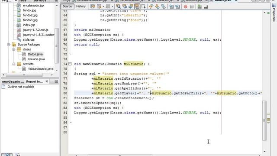Stop macro recording with gray square icon
Viewport: 277px width, 156px height.
click(192, 6)
